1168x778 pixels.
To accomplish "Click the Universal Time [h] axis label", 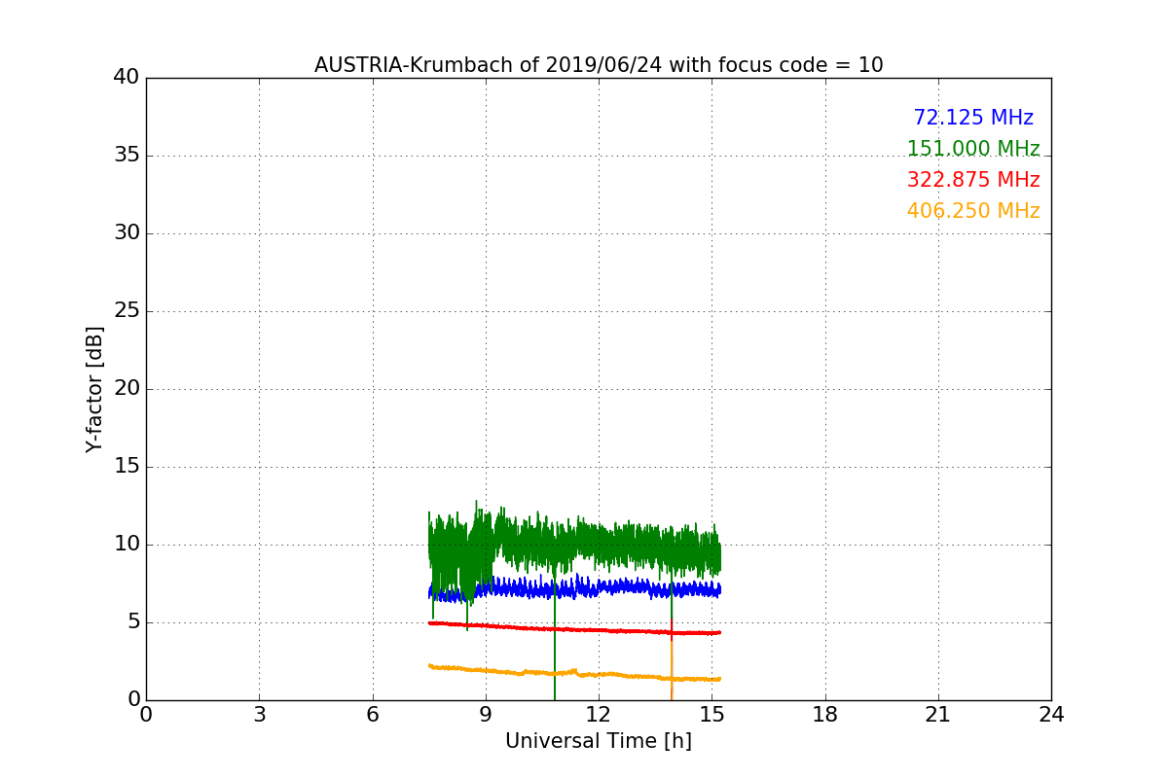I will (x=598, y=741).
